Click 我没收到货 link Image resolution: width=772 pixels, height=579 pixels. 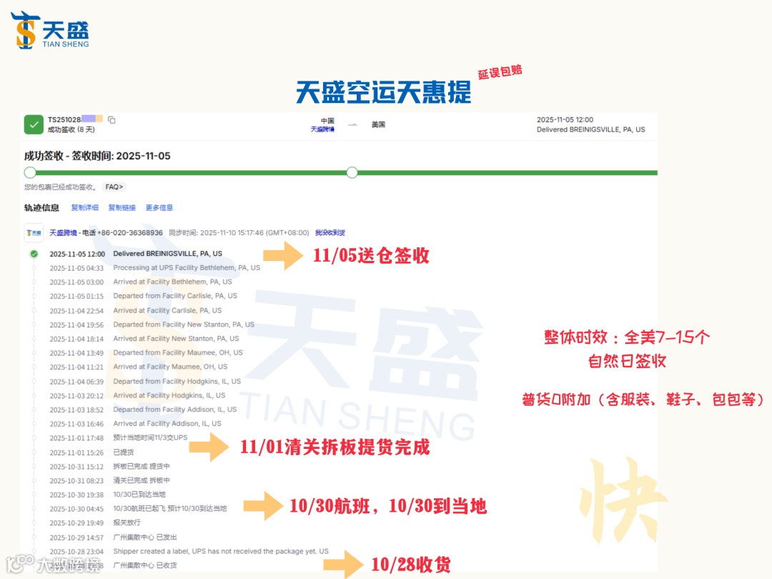click(x=330, y=233)
